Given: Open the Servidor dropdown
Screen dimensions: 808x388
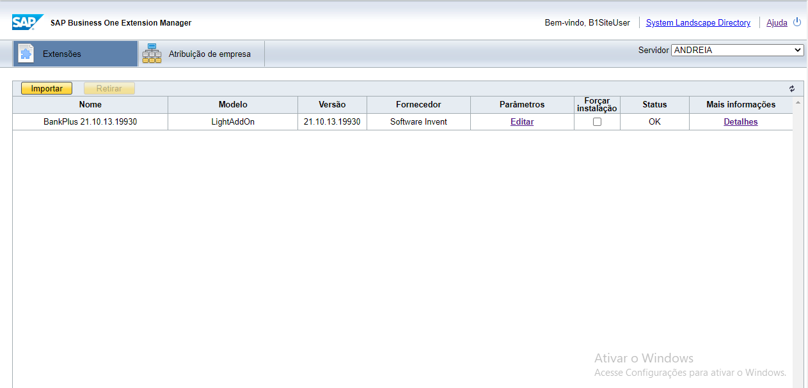Looking at the screenshot, I should [738, 50].
